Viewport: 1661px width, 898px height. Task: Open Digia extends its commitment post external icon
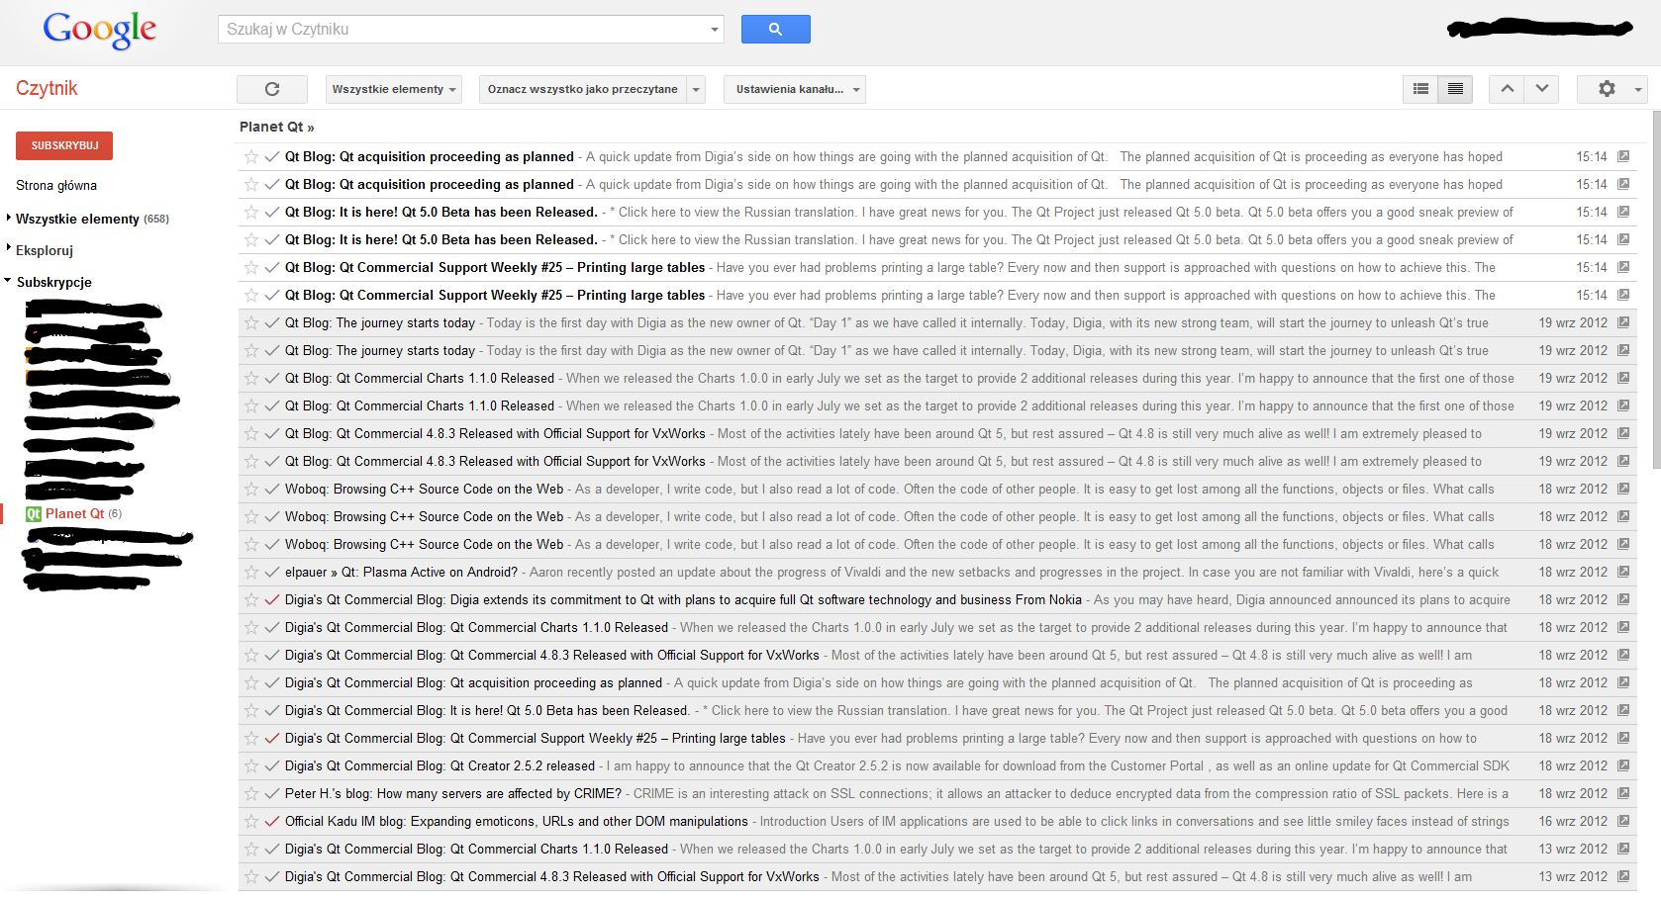(x=1623, y=599)
